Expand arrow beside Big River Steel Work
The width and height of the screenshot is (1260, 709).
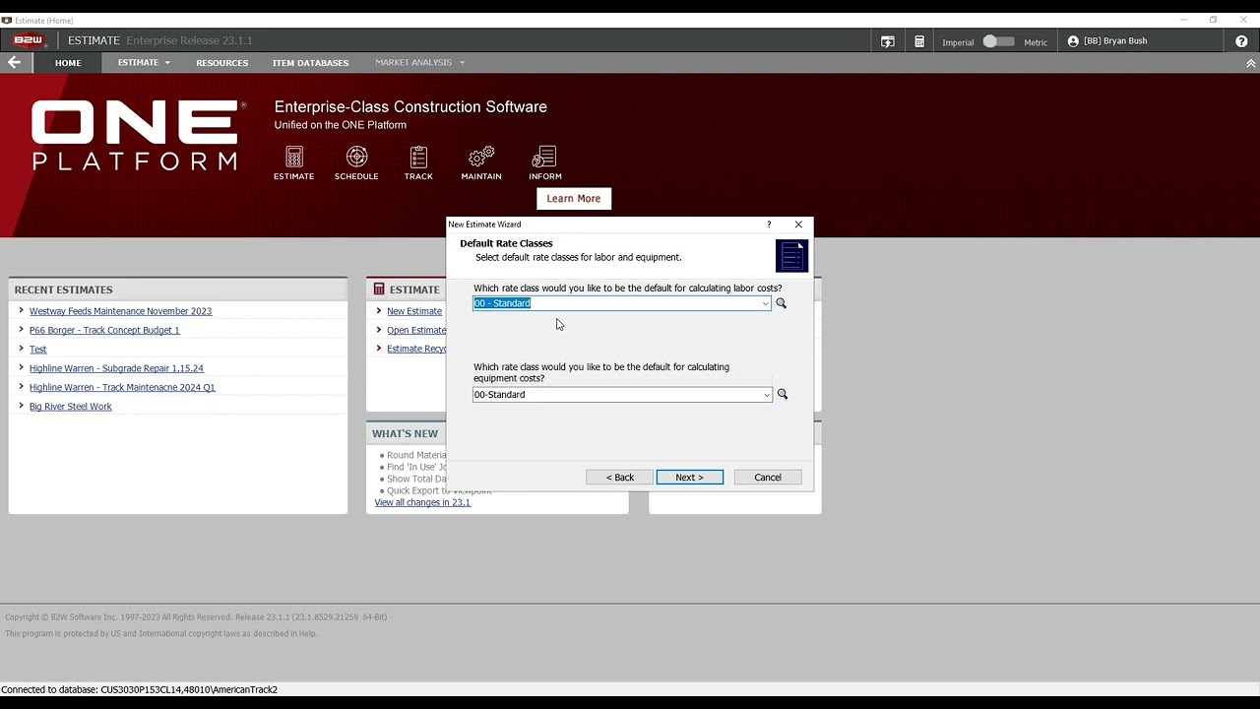point(21,406)
